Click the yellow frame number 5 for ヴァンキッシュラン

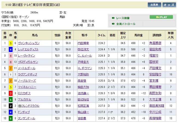pos(10,43)
